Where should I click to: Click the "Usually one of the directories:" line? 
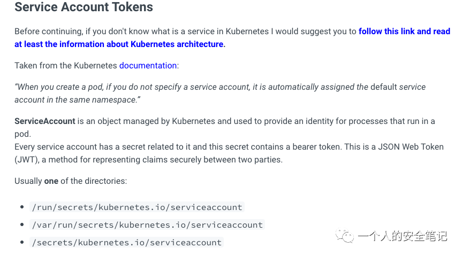point(71,181)
